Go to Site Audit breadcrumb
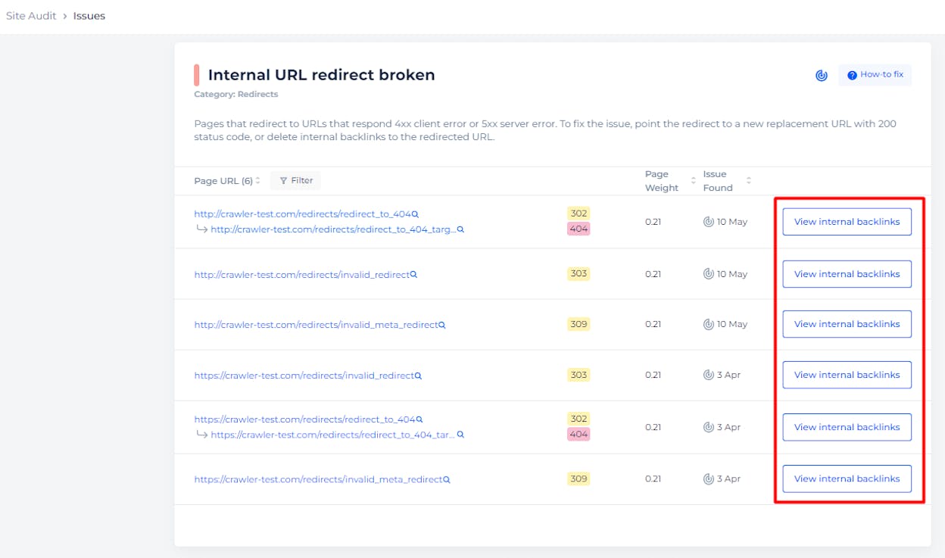This screenshot has height=558, width=945. pos(31,16)
